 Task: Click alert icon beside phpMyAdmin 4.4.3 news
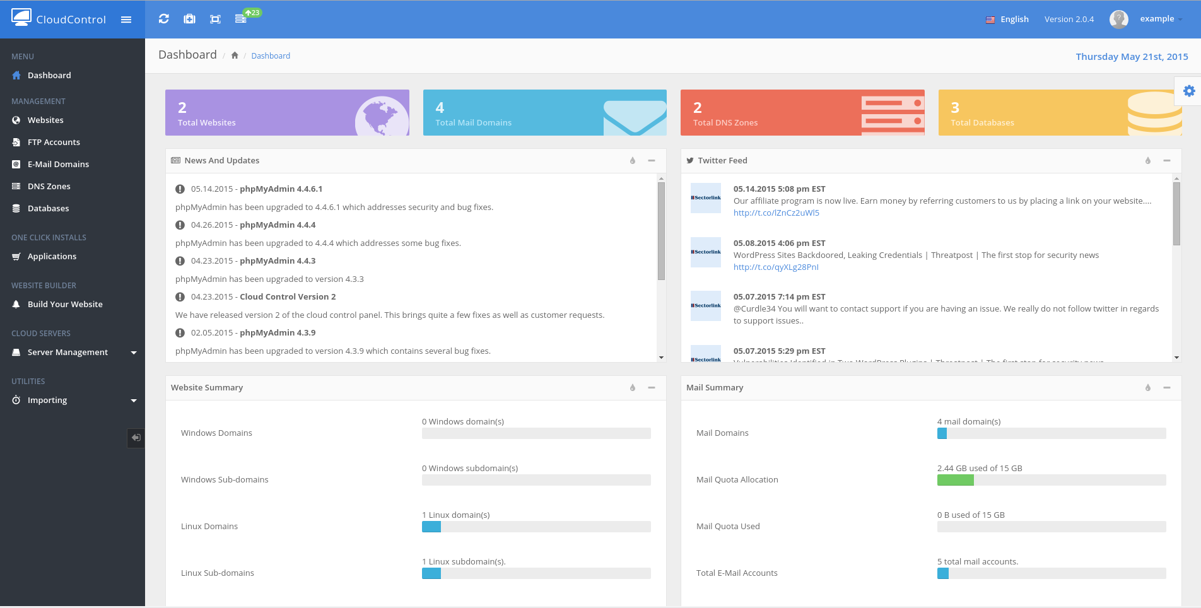[x=180, y=260]
